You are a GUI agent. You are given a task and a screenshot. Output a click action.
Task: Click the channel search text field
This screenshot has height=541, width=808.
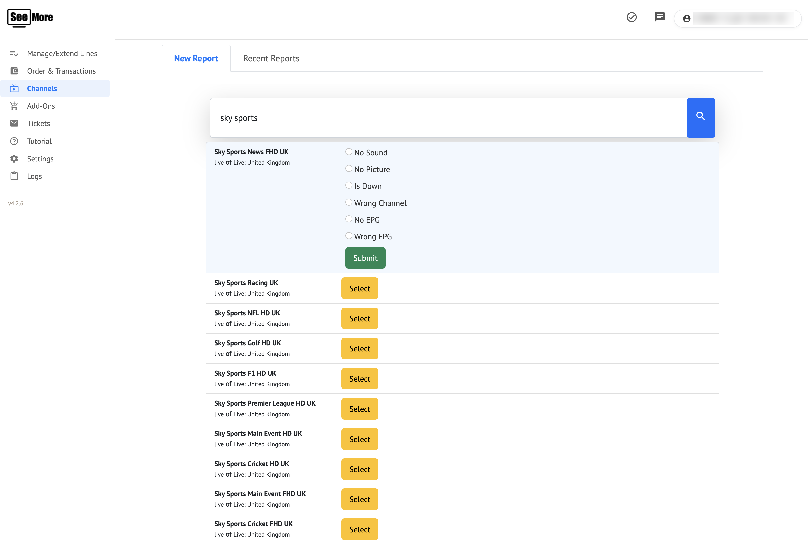(x=448, y=118)
